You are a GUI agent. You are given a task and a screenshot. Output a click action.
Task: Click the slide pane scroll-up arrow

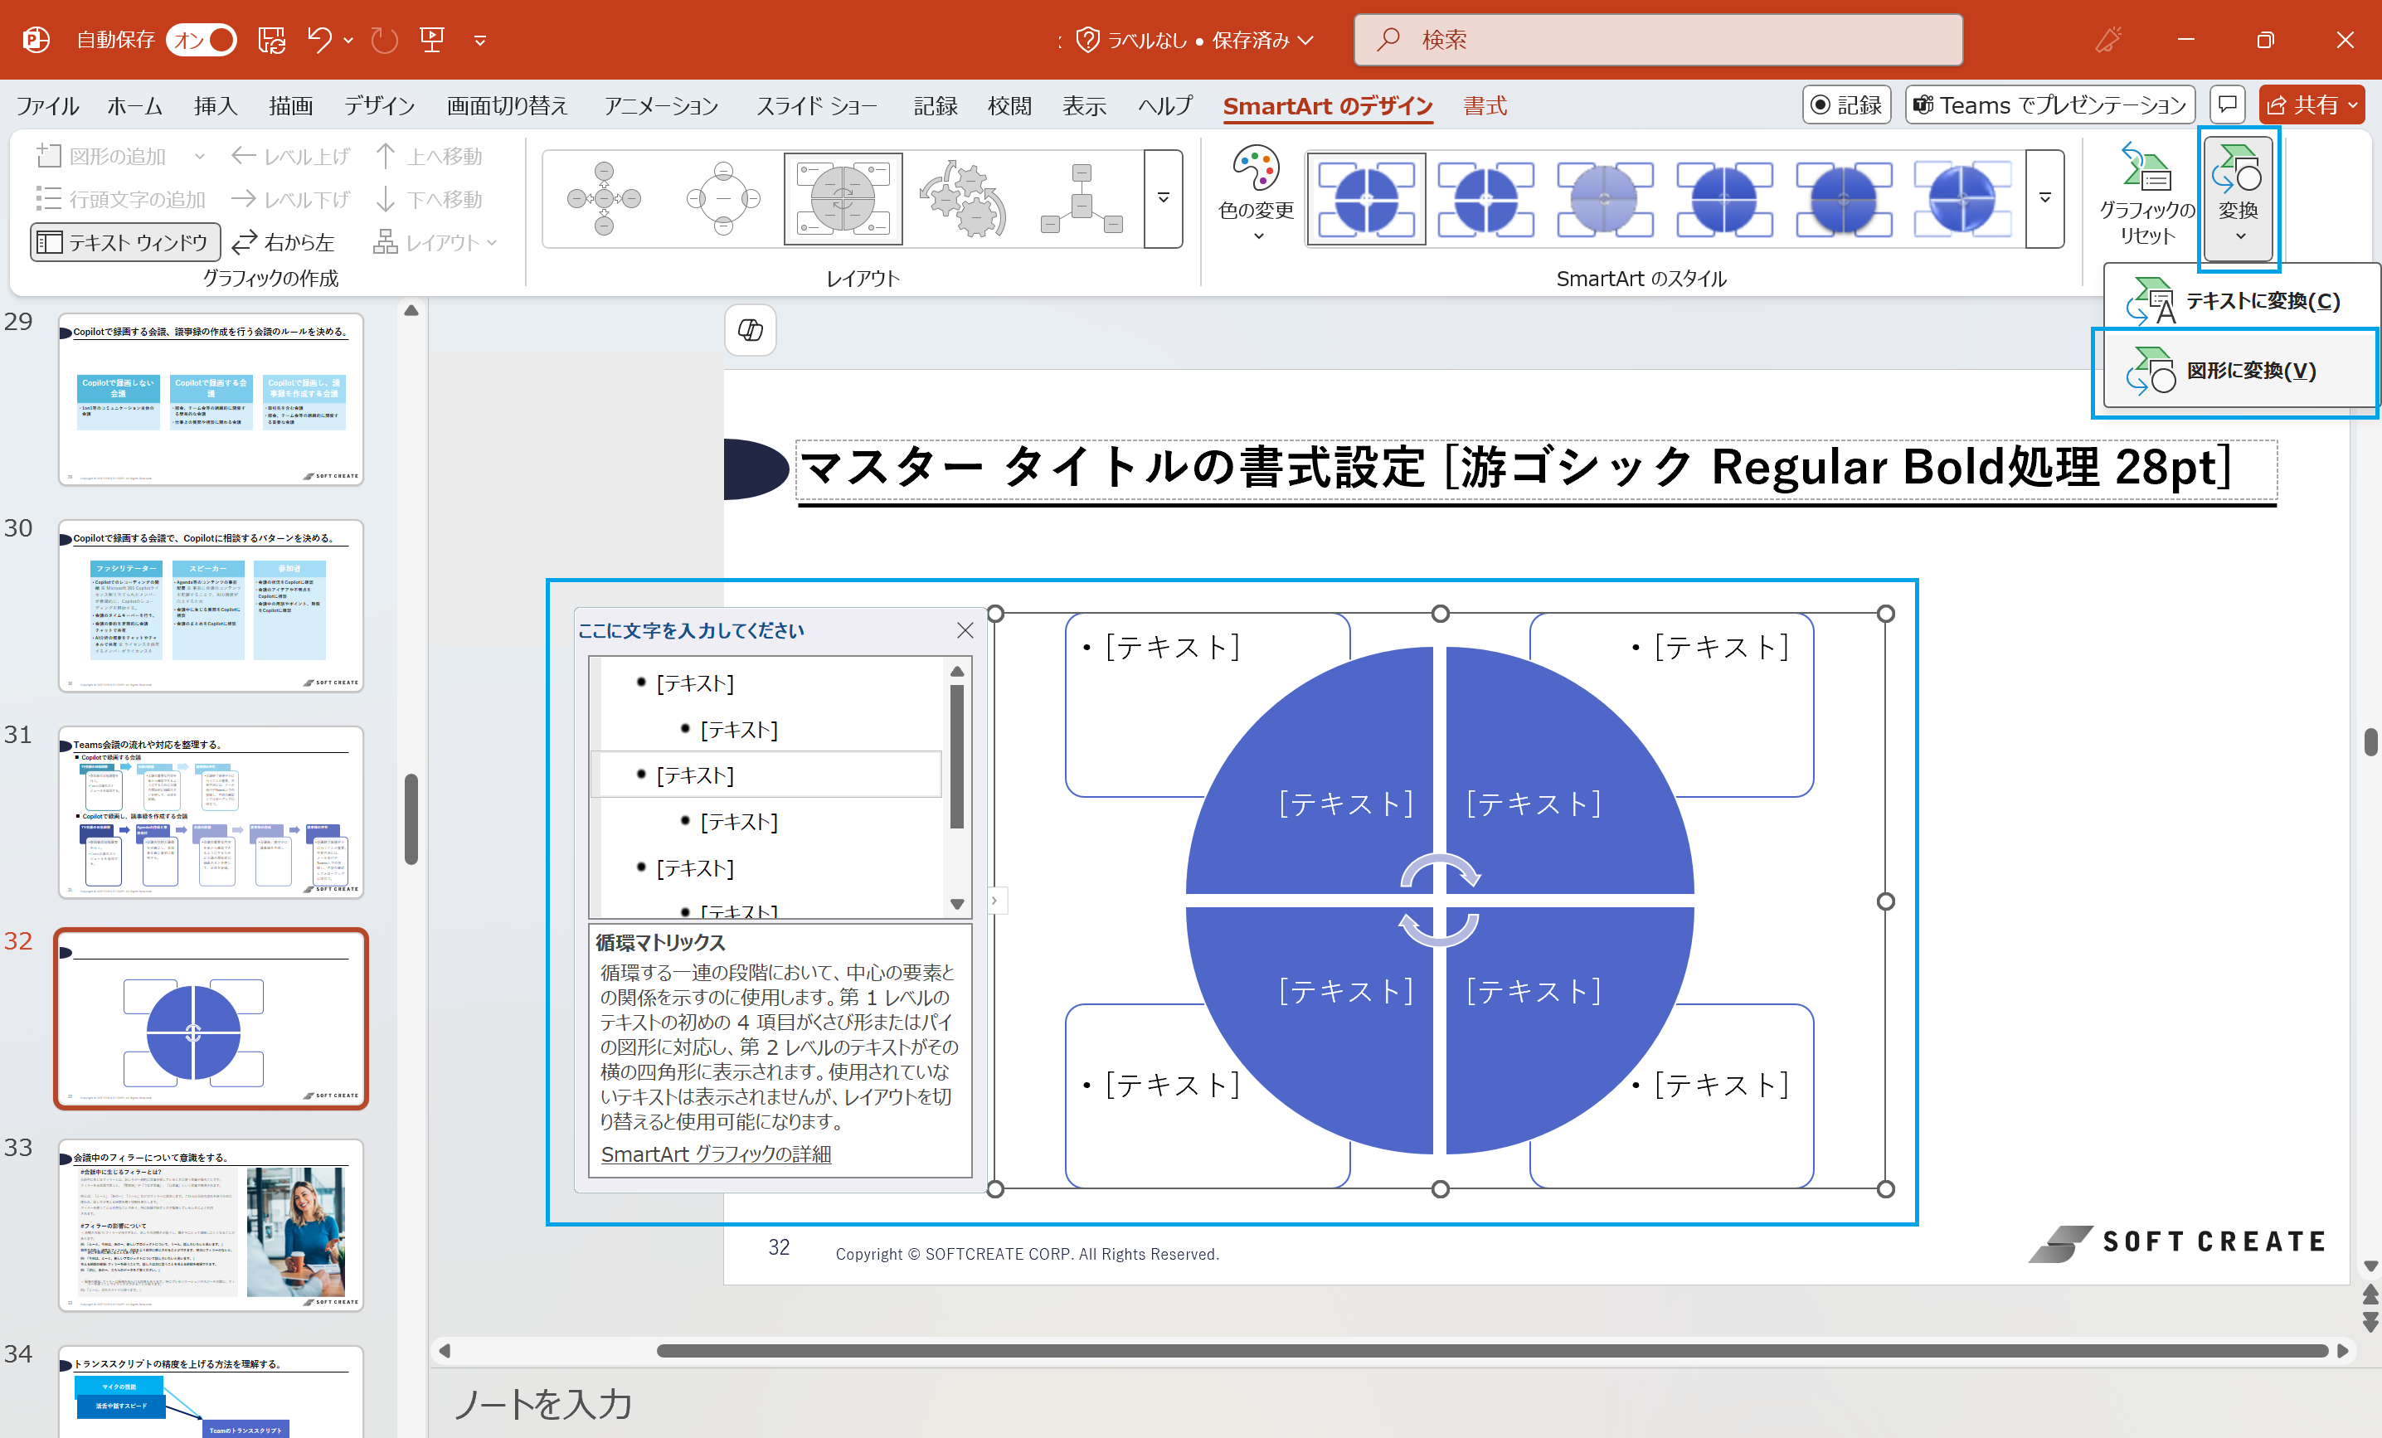411,310
